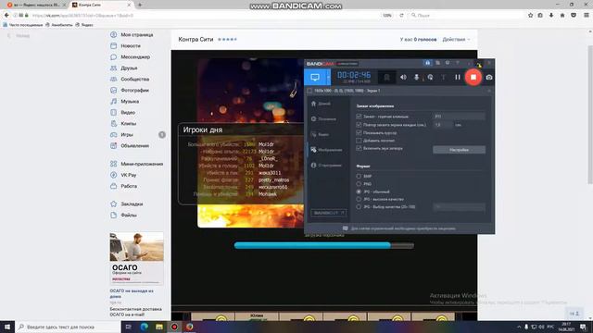Toggle the repeat screen capture checkbox
This screenshot has width=593, height=333.
click(359, 125)
